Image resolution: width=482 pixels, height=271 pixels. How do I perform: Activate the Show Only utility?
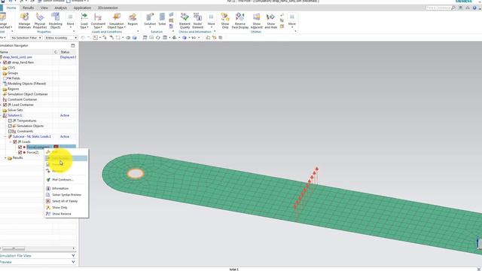click(225, 21)
